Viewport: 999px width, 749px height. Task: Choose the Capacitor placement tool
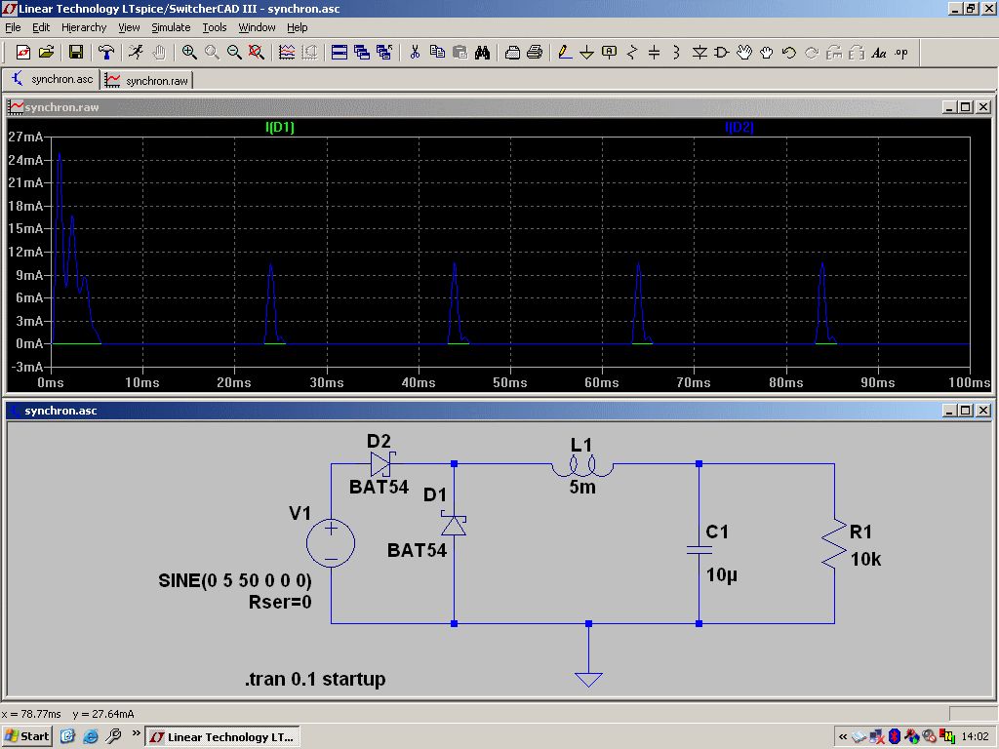[655, 53]
